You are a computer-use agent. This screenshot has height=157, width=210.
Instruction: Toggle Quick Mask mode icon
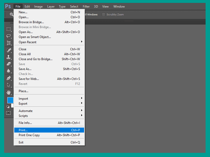coord(9,113)
